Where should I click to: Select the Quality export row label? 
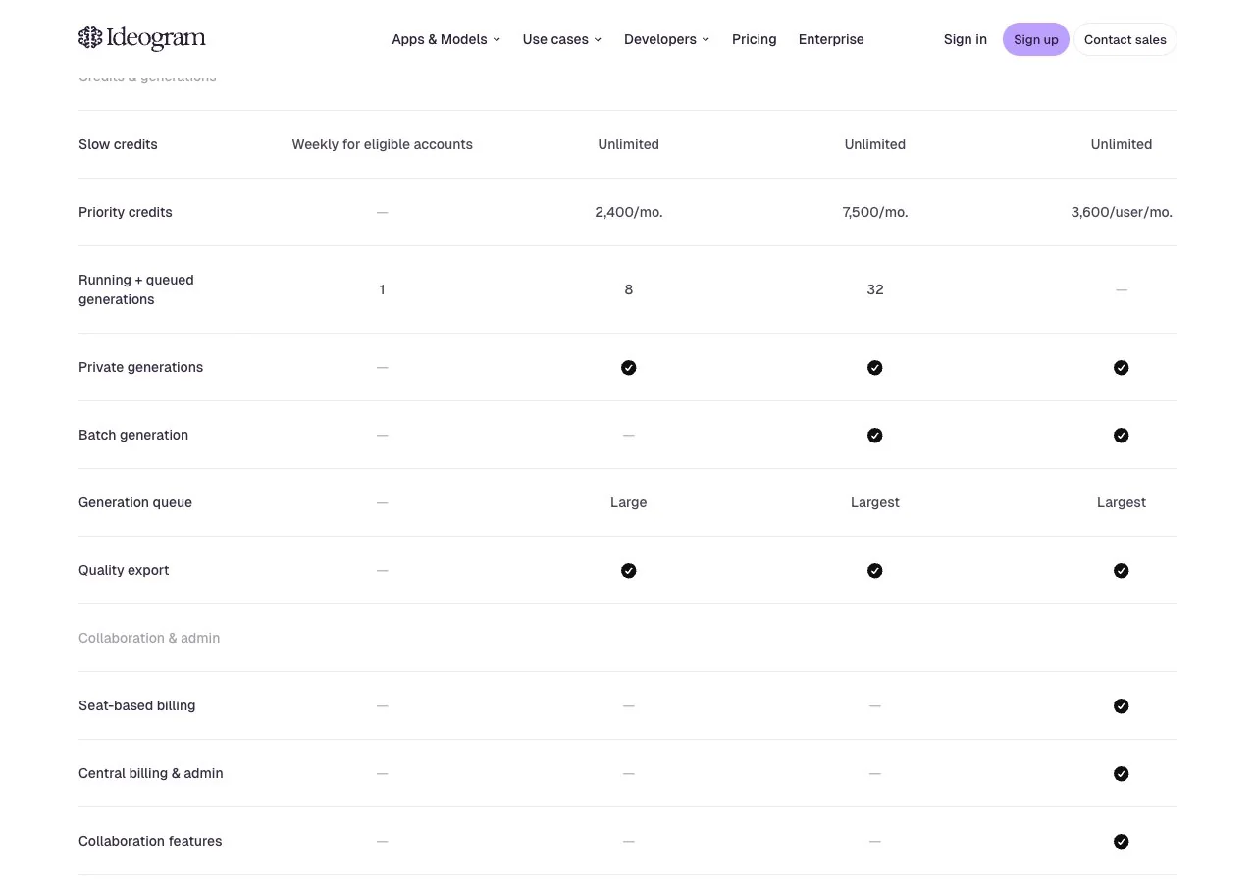point(124,570)
